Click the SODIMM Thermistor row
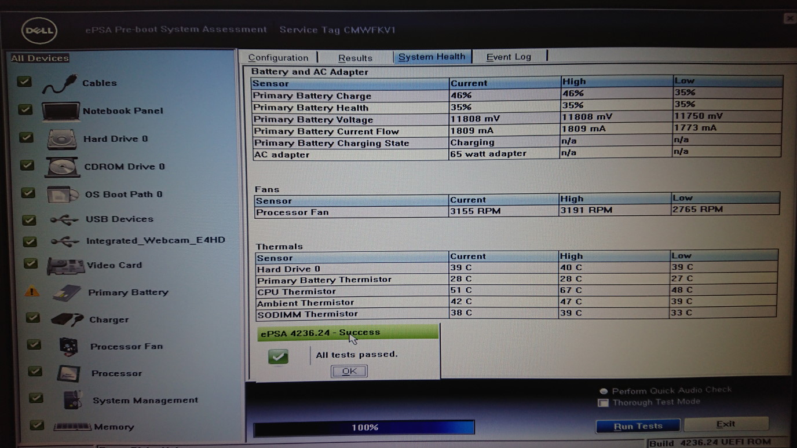Viewport: 797px width, 448px height. pos(516,313)
